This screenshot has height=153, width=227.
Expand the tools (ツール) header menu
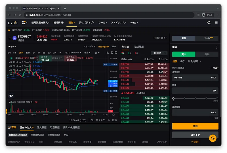tap(103, 23)
